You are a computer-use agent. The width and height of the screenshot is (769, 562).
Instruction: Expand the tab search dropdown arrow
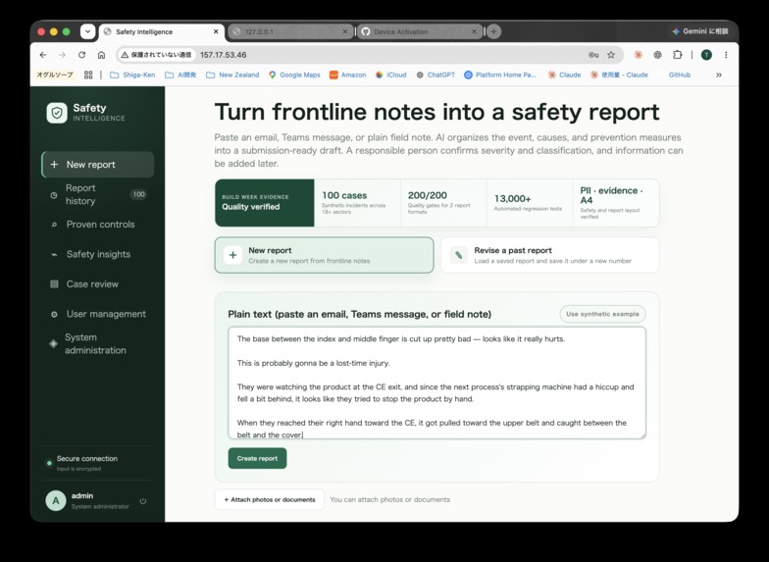(x=87, y=31)
